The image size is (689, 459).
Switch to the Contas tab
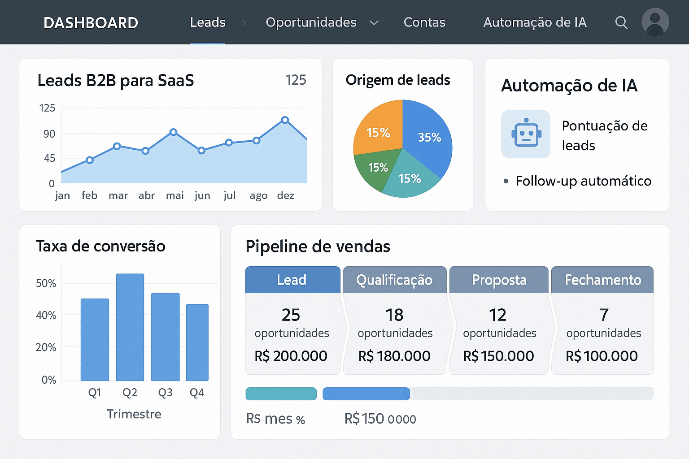click(x=424, y=22)
